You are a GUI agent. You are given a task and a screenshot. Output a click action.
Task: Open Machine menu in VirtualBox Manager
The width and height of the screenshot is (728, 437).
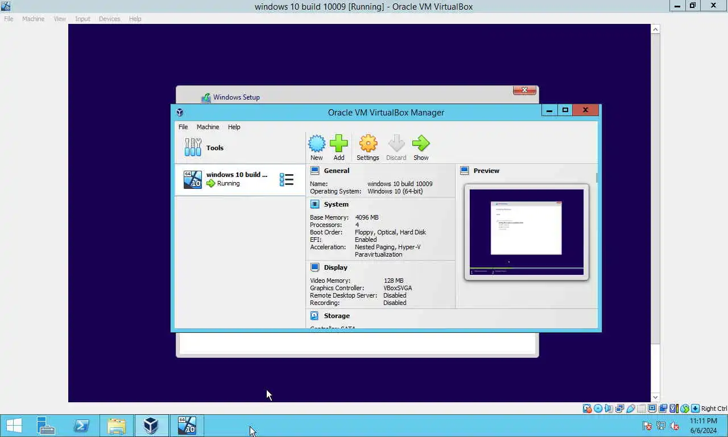(x=208, y=127)
